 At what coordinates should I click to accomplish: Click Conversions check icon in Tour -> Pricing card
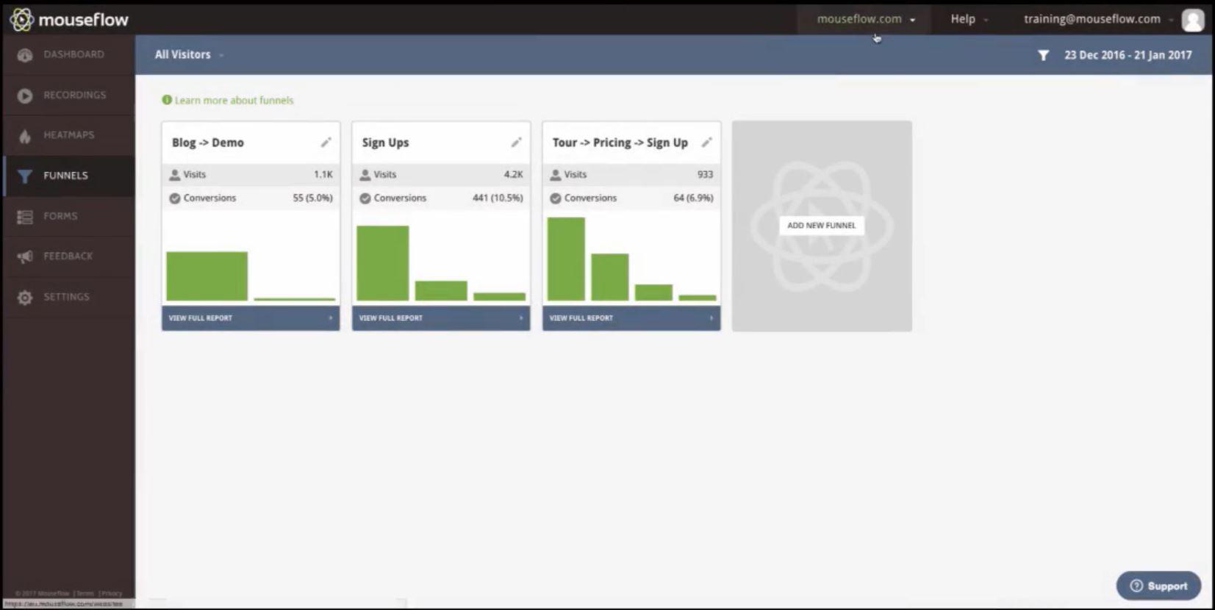(x=556, y=198)
